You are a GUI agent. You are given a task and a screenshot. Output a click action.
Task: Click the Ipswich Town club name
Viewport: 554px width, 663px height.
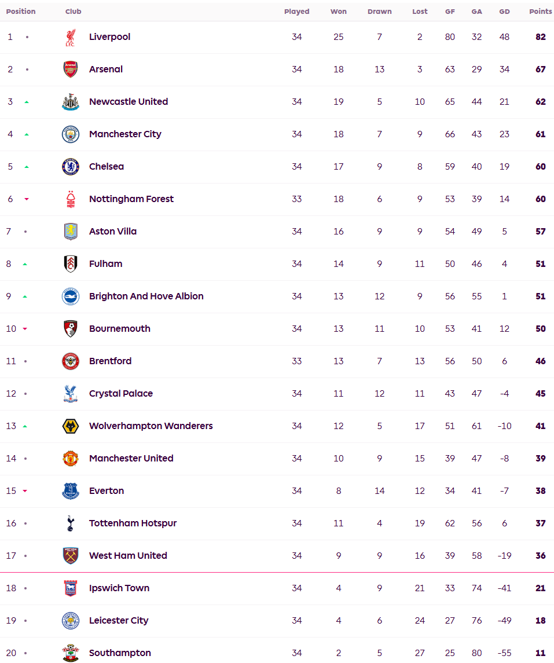pos(119,588)
